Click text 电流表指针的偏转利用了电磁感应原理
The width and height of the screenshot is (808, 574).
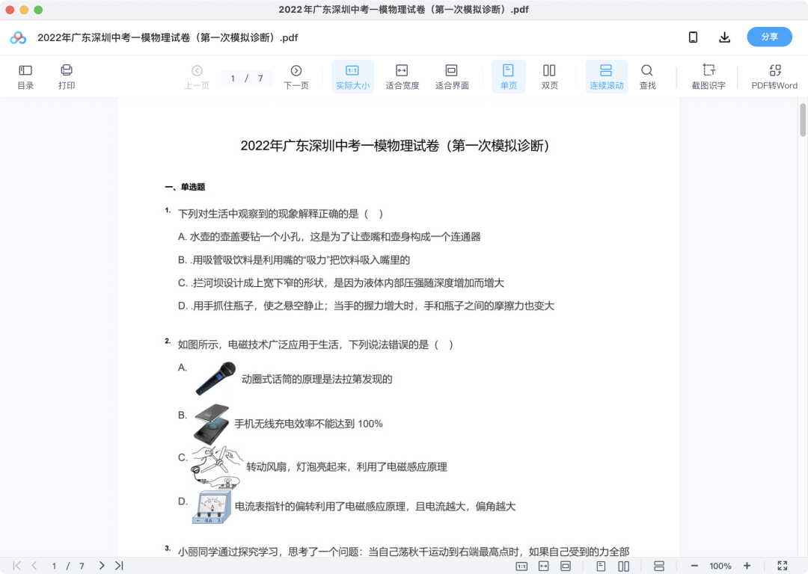pyautogui.click(x=375, y=507)
